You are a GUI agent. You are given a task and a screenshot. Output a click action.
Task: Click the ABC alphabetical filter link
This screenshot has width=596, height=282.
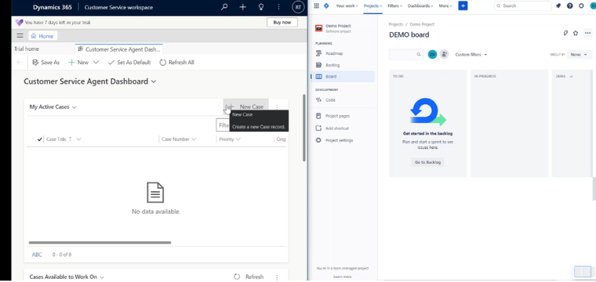pyautogui.click(x=37, y=255)
